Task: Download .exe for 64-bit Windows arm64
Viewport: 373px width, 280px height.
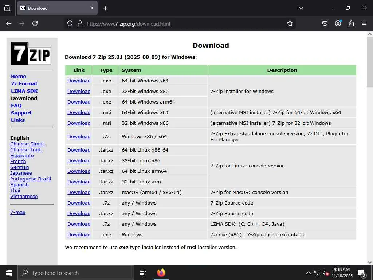Action: point(79,102)
